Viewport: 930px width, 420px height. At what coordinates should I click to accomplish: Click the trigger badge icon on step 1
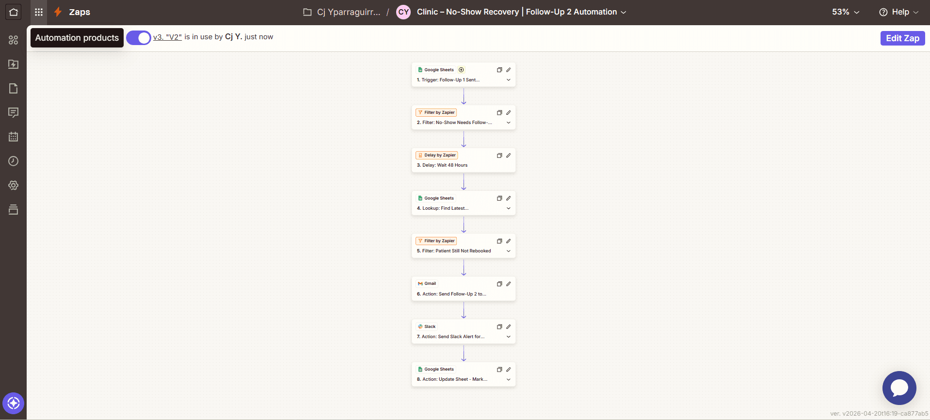pos(461,70)
